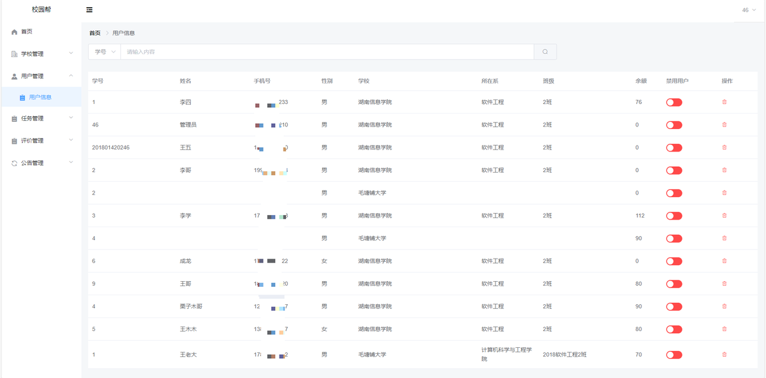Click trash icon for 王老大
The image size is (766, 378).
click(724, 355)
